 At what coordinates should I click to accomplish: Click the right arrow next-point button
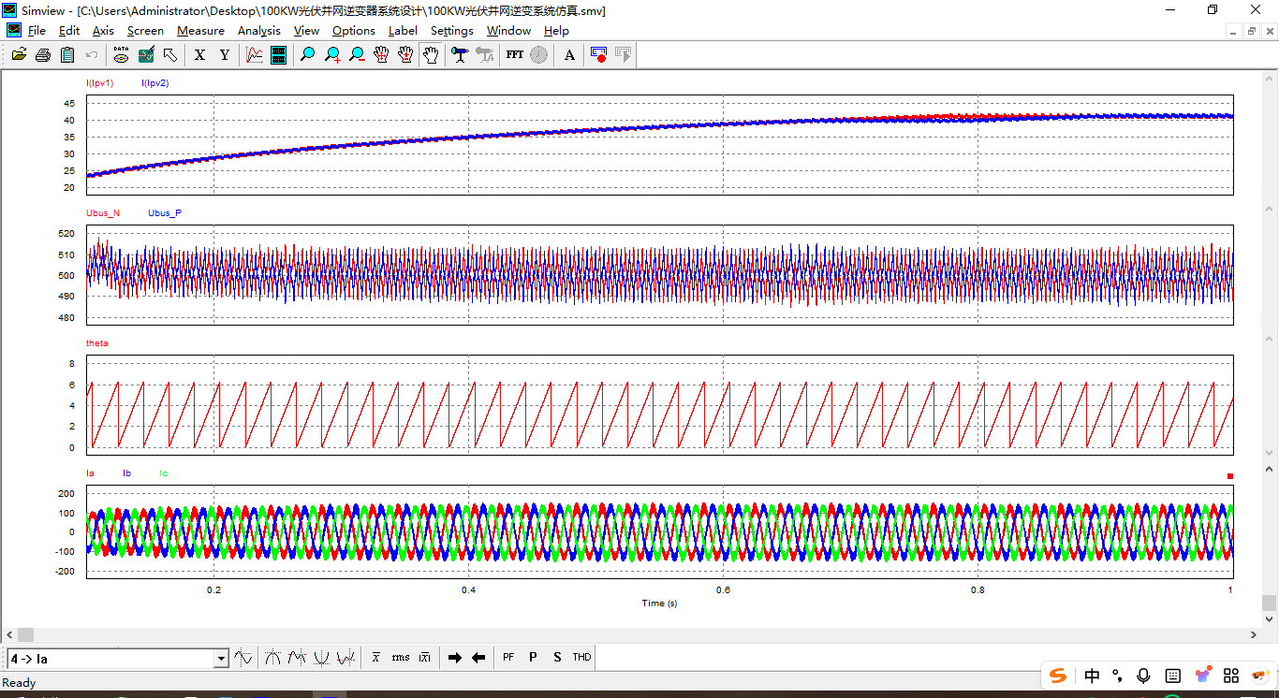pyautogui.click(x=455, y=658)
